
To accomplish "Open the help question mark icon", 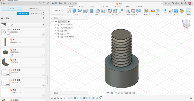I will coord(185,3).
